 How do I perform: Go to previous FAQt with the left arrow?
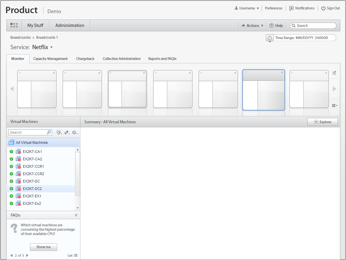click(11, 255)
